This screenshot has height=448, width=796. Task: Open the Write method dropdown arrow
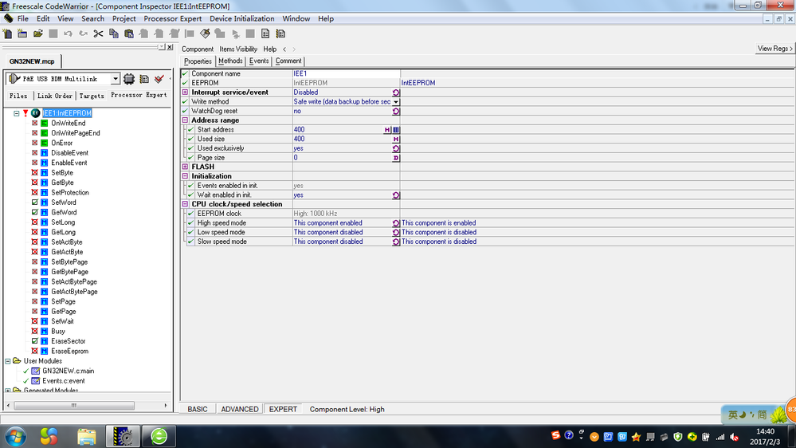tap(396, 102)
